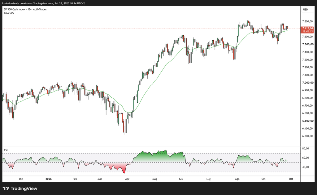The width and height of the screenshot is (317, 195).
Task: Click the Giu month label on time axis
Action: (x=181, y=179)
